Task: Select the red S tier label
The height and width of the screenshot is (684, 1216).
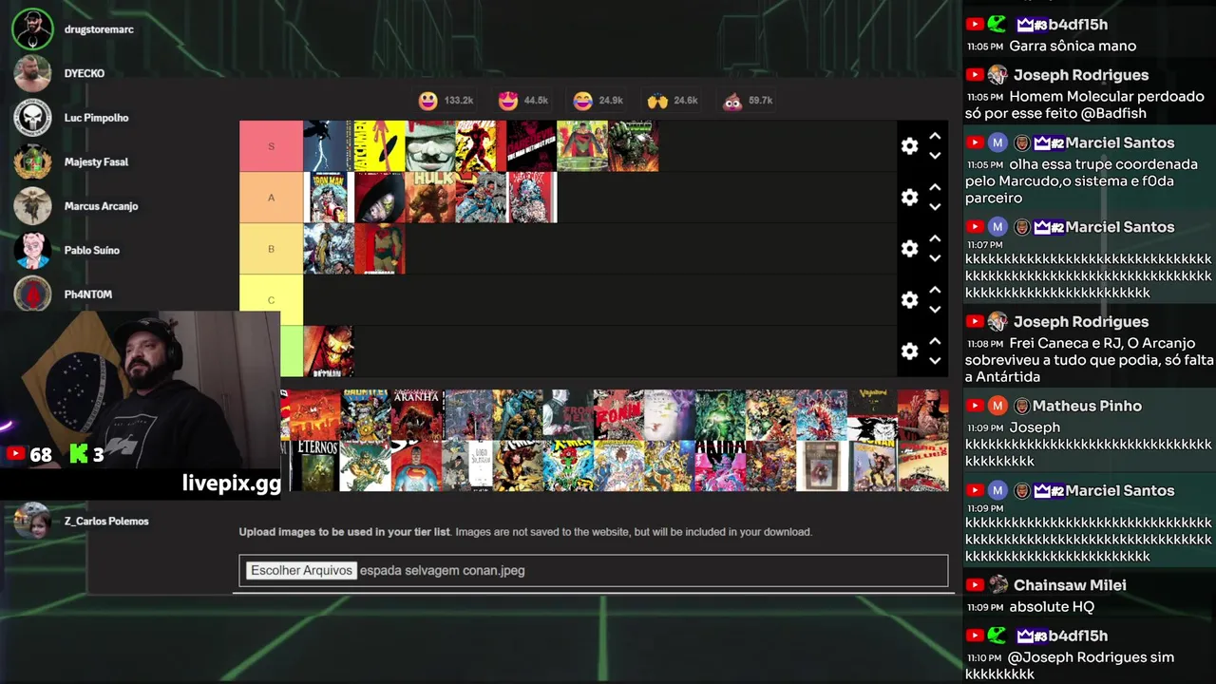Action: pos(271,146)
